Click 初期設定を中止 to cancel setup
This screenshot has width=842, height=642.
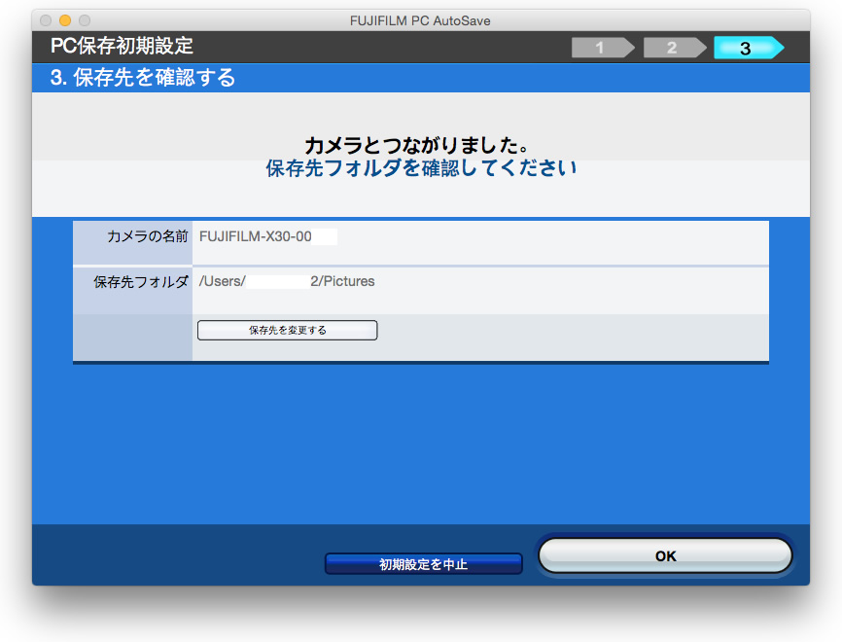(x=423, y=564)
